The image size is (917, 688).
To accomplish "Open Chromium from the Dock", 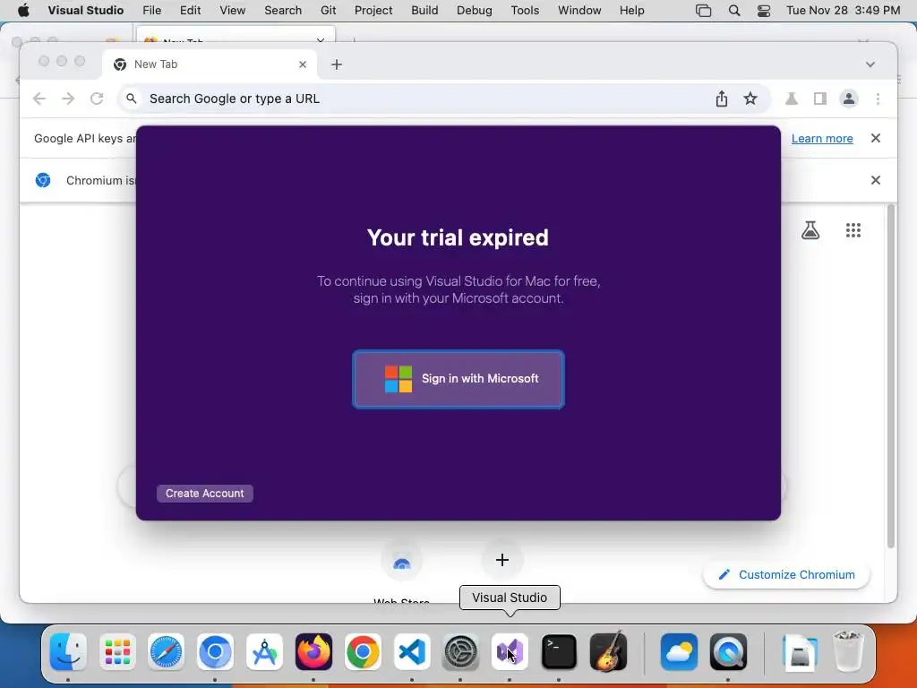I will point(215,652).
